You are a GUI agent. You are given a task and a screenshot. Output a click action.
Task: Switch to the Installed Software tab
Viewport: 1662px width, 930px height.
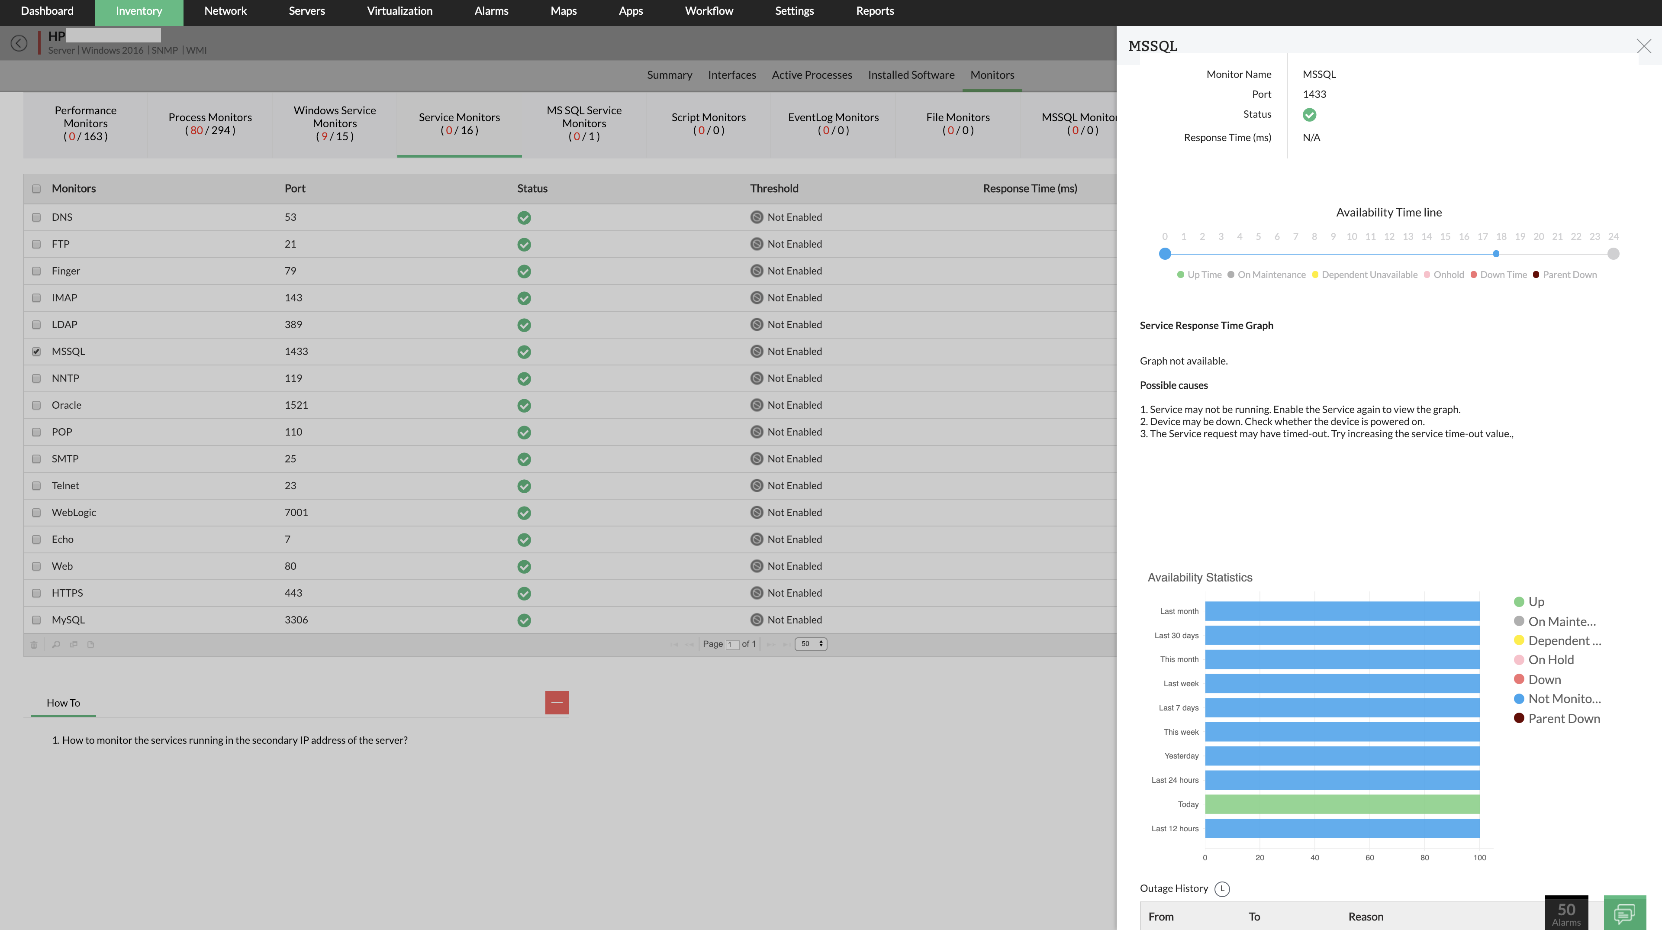coord(911,75)
